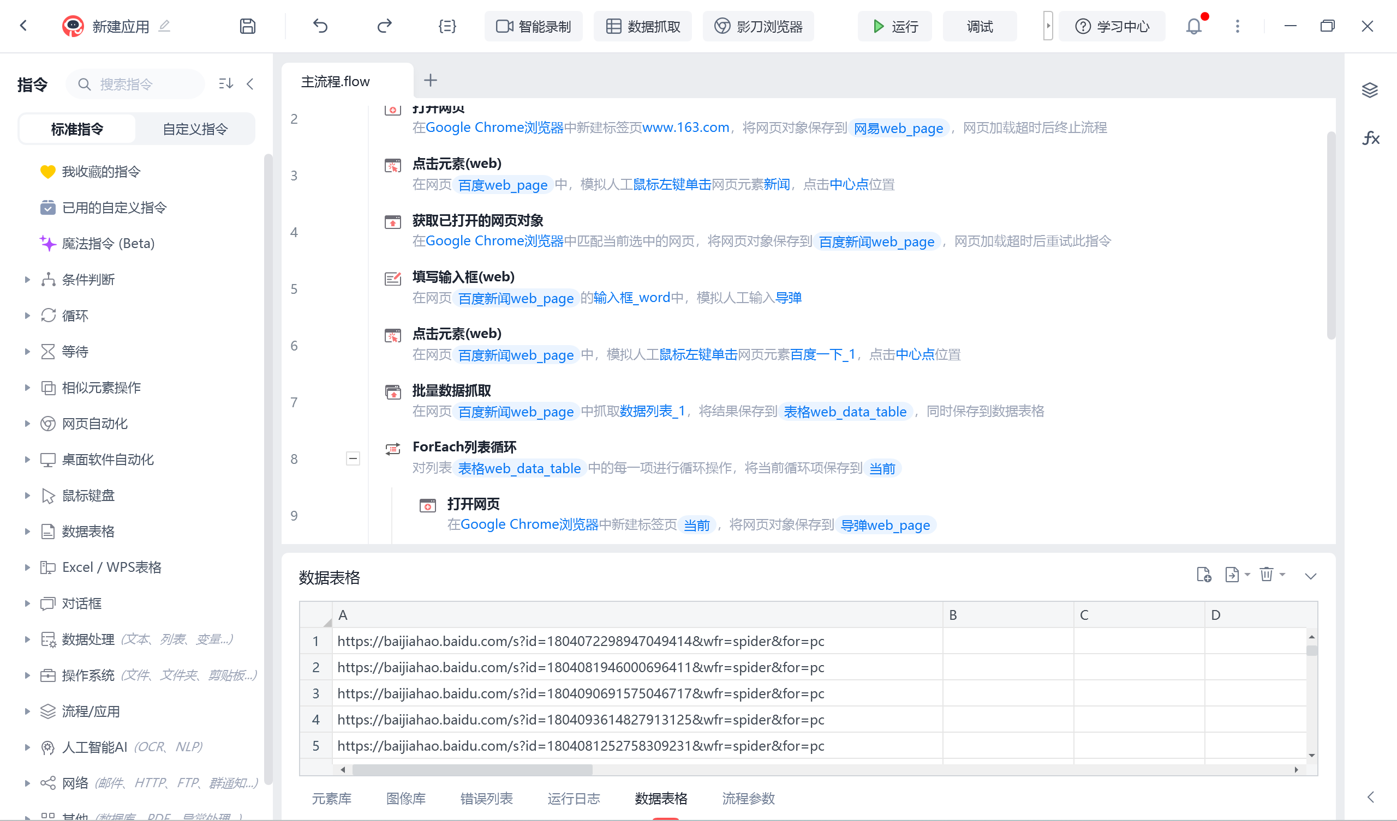Switch to 自定义指令 toggle
Image resolution: width=1397 pixels, height=821 pixels.
coord(195,129)
